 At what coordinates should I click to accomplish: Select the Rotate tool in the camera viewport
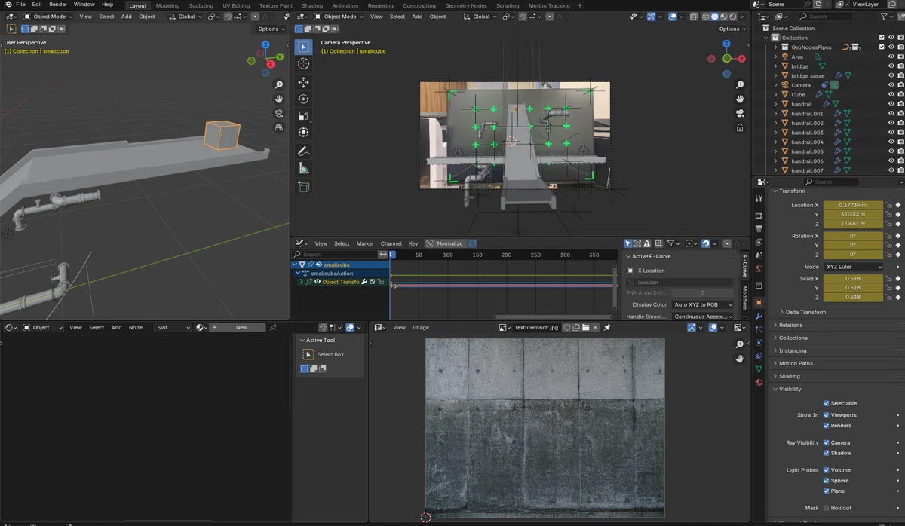click(x=303, y=99)
